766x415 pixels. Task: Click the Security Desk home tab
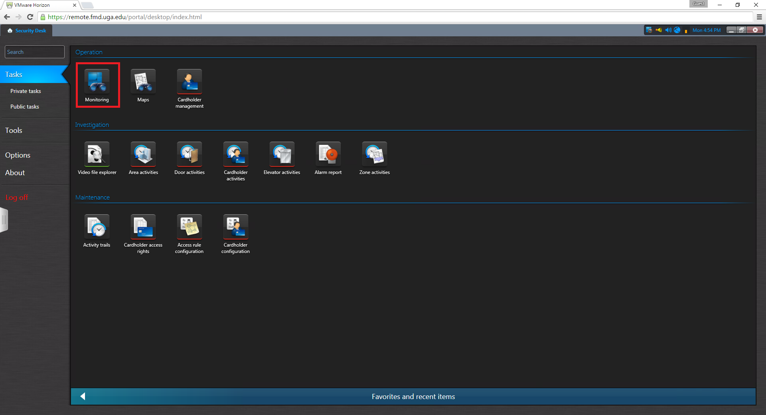(x=27, y=30)
